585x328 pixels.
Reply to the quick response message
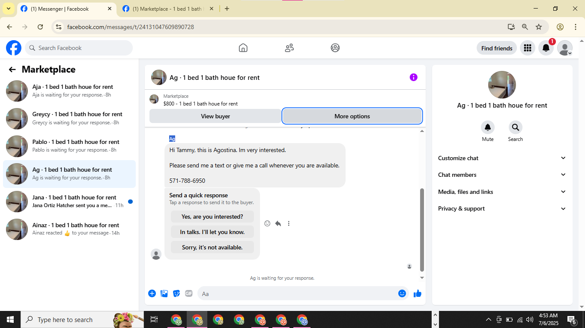[x=278, y=223]
